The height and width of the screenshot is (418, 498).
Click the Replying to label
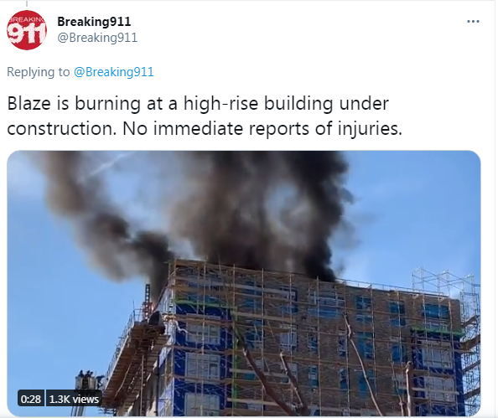(39, 72)
